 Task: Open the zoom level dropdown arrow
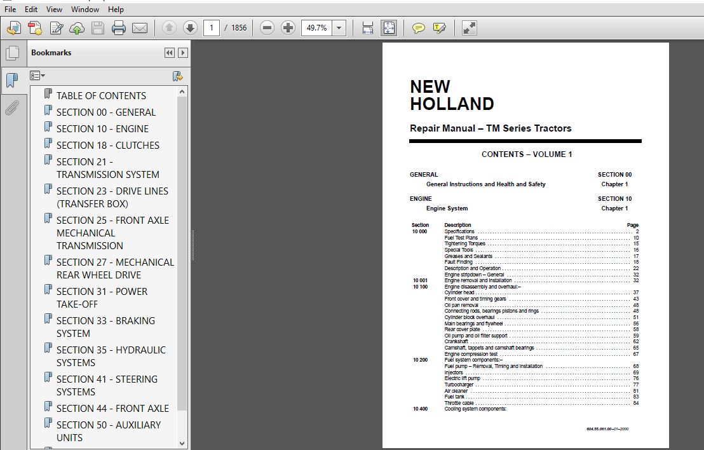[339, 28]
